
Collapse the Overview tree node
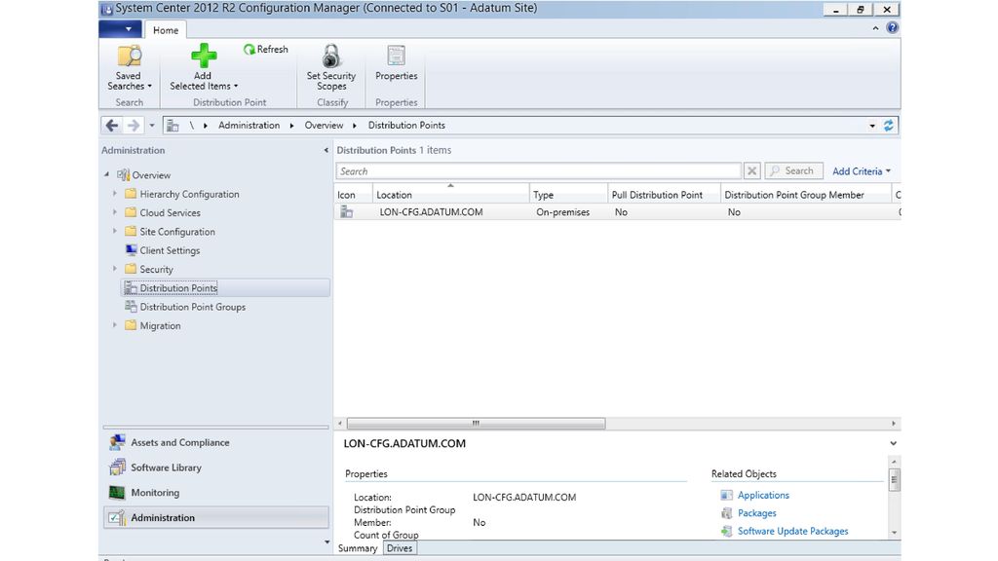tap(107, 174)
